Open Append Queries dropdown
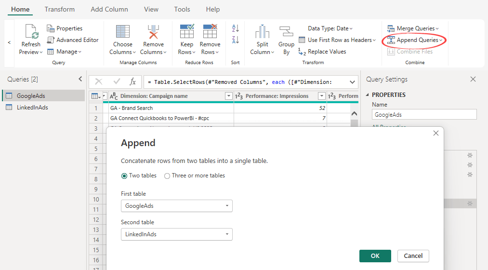This screenshot has width=488, height=270. [x=415, y=40]
